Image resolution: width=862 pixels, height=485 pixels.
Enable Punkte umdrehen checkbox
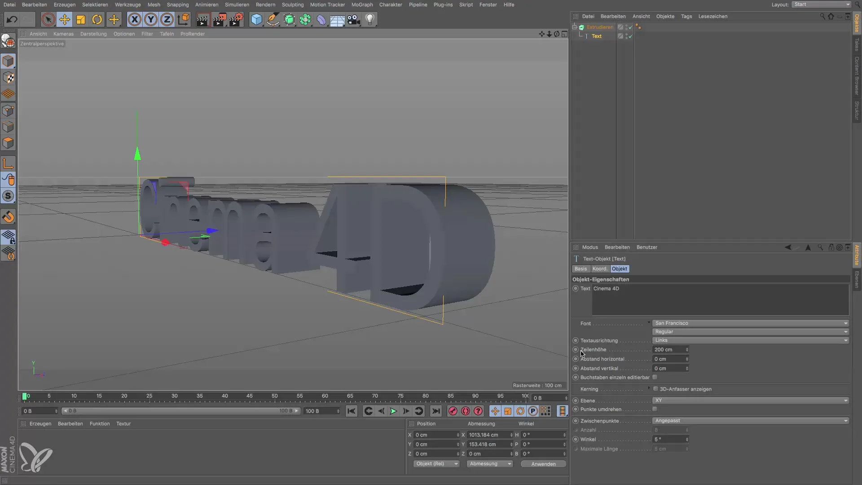coord(655,409)
